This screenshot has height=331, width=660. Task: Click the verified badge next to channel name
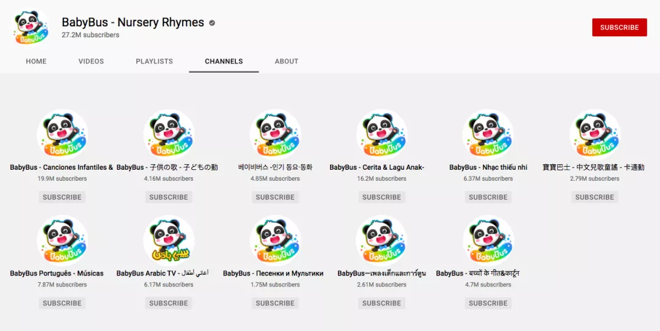(212, 23)
